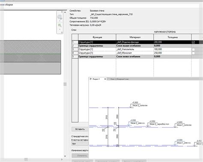Click the Граница сердцевины cell in row 5
203x162 pixels.
tap(97, 57)
